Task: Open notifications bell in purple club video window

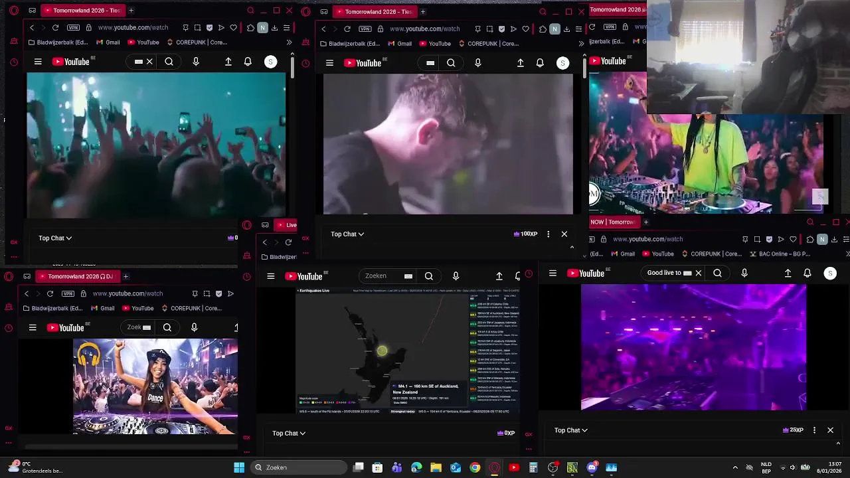Action: point(807,273)
